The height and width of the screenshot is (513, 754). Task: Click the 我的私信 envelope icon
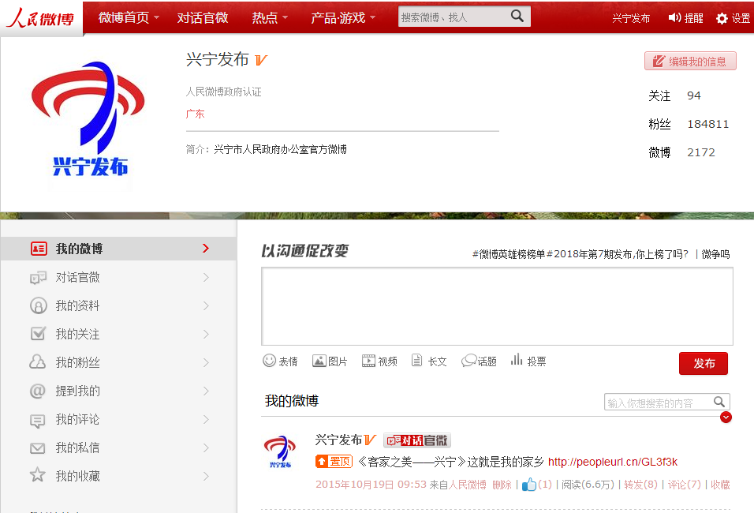(x=38, y=448)
